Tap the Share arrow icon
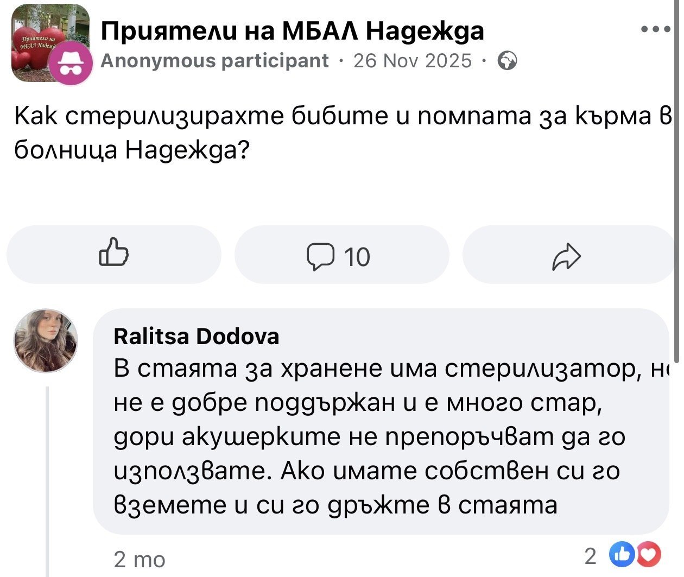This screenshot has width=684, height=577. 566,256
